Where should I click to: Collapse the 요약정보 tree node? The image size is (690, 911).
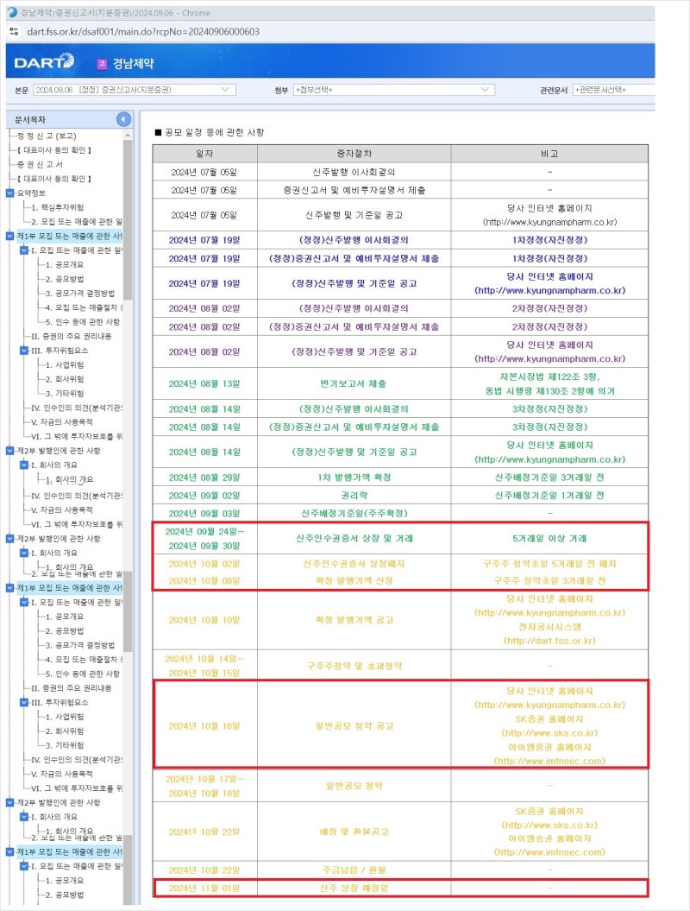tap(9, 193)
